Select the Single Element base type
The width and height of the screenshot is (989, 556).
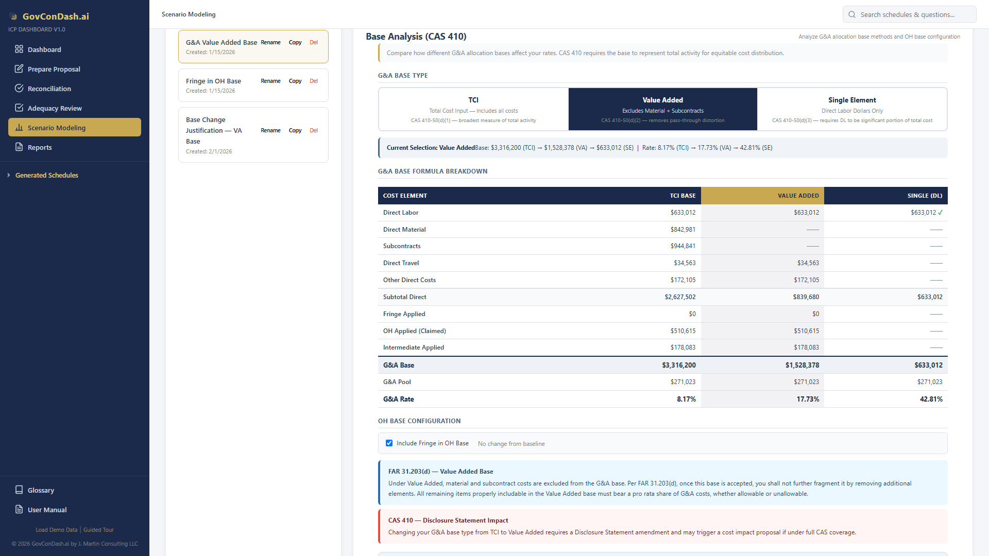[852, 109]
